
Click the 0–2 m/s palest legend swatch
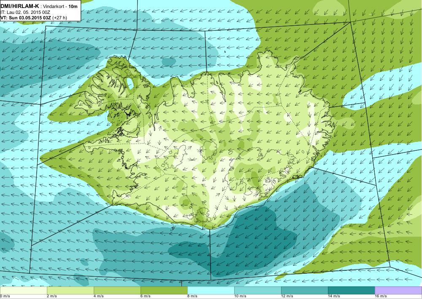point(23,291)
